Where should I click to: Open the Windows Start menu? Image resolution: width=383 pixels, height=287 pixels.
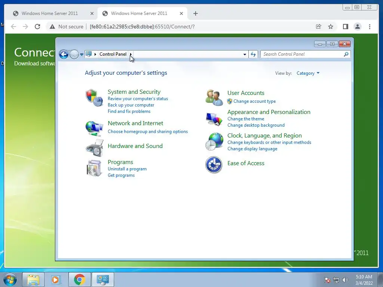(x=10, y=280)
